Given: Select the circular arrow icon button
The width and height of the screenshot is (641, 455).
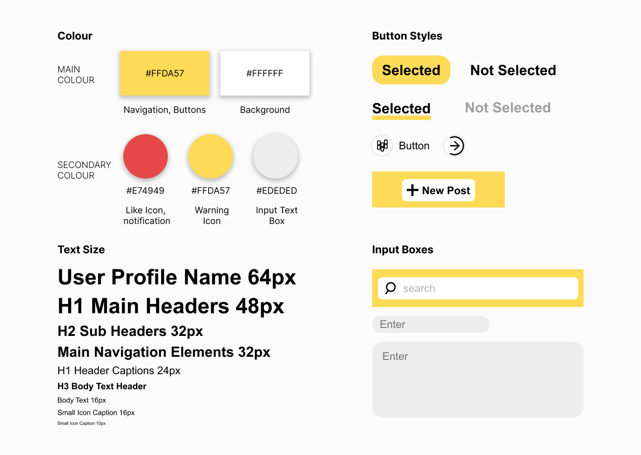Looking at the screenshot, I should (454, 145).
